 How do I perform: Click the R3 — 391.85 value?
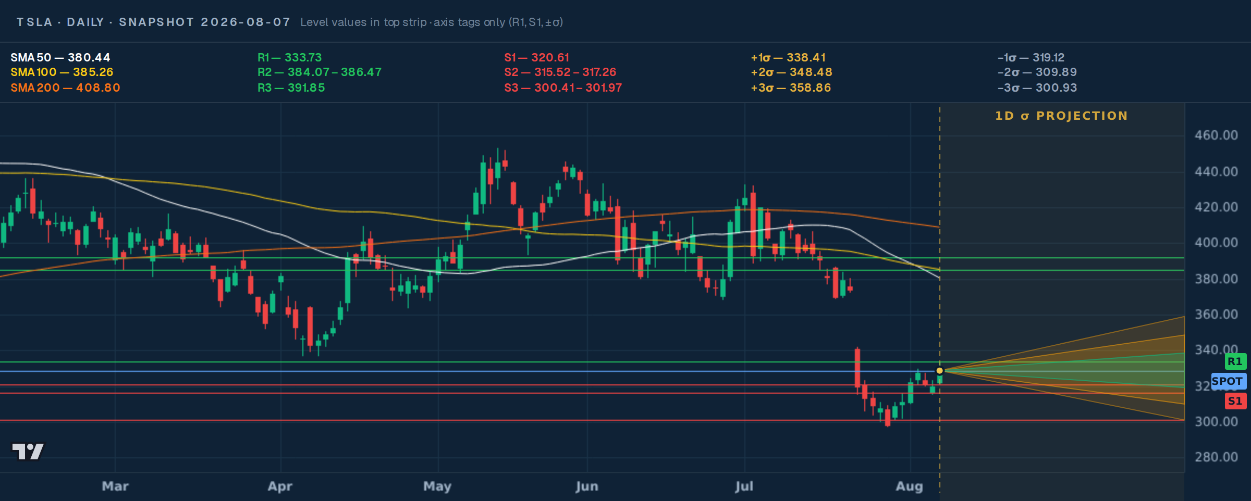click(x=291, y=87)
